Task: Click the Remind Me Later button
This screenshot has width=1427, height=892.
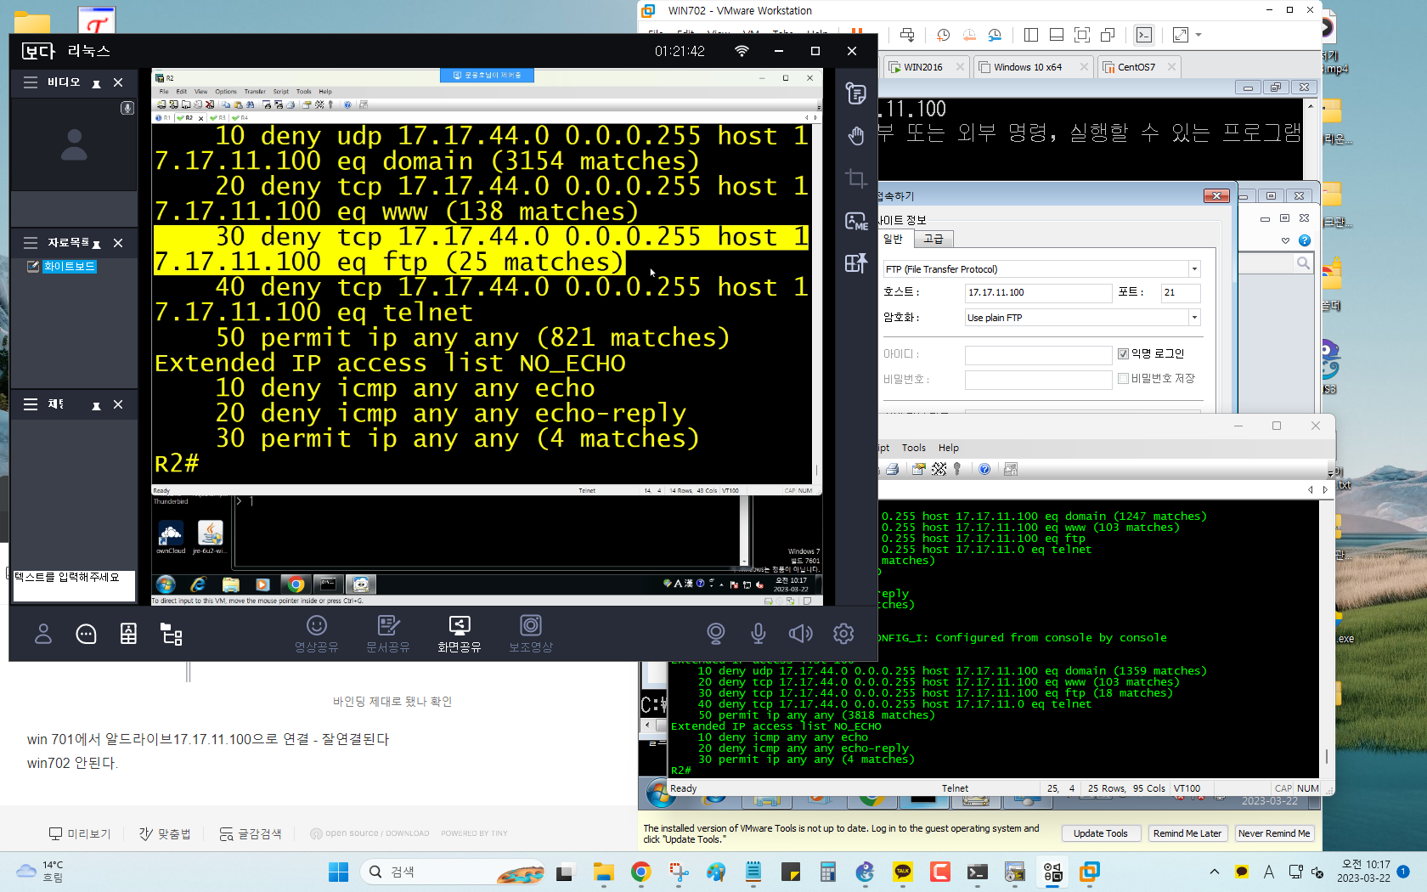Action: [x=1187, y=833]
